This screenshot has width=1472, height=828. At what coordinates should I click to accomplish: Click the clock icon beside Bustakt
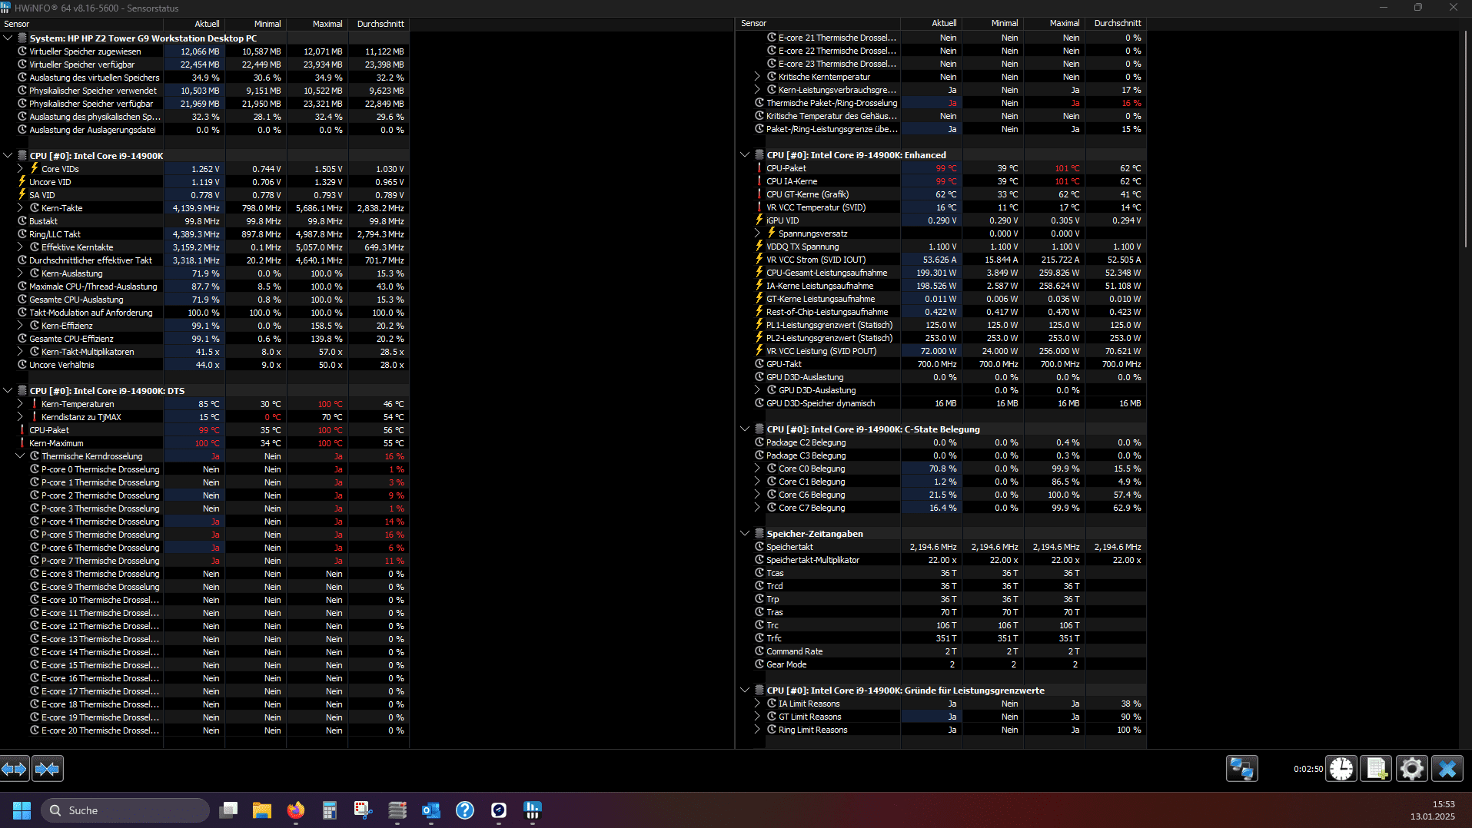[22, 221]
